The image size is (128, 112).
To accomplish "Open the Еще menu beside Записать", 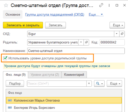I will tap(117, 25).
